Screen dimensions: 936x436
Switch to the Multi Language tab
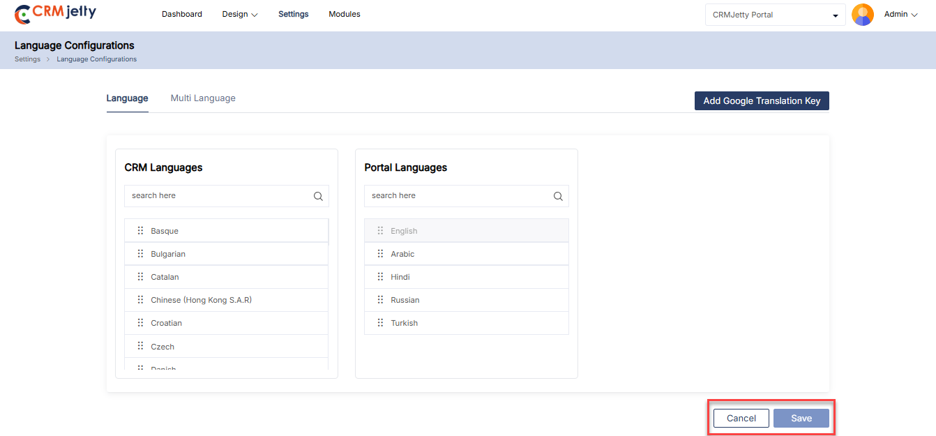203,98
